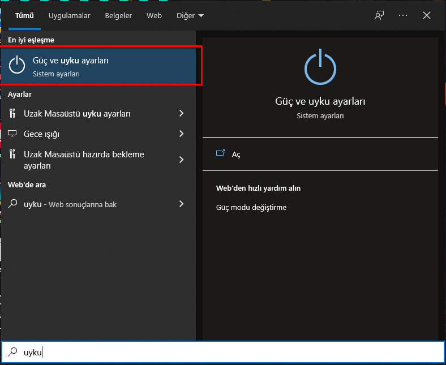446x365 pixels.
Task: Select the Tümü tab
Action: pyautogui.click(x=24, y=15)
